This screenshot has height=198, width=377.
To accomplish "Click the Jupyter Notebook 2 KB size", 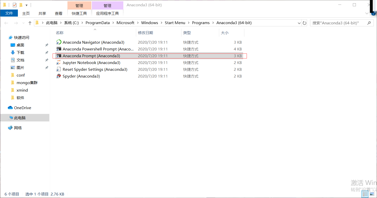I will (238, 62).
